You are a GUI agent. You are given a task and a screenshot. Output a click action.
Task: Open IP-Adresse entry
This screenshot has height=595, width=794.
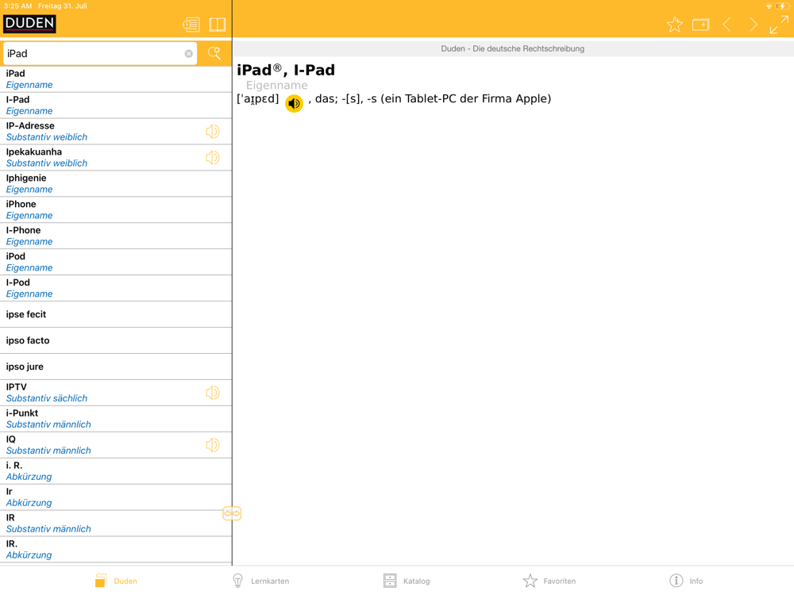pos(116,132)
